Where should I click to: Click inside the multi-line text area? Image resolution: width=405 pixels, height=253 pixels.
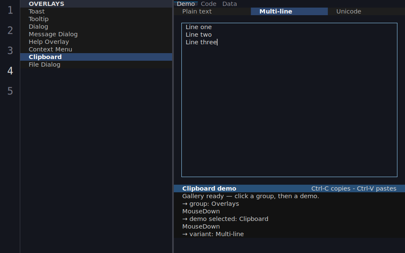[289, 100]
